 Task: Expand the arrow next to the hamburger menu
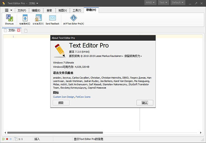pos(11,10)
